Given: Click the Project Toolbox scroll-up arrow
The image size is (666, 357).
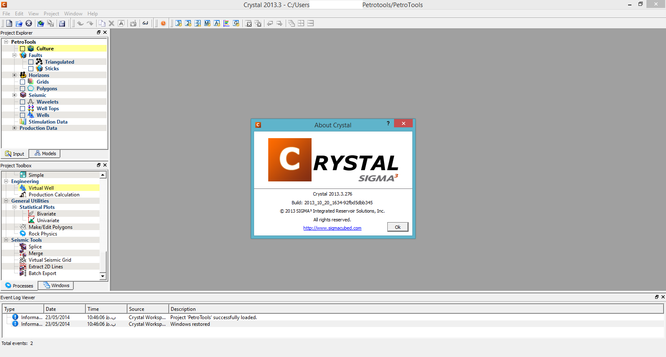Looking at the screenshot, I should tap(103, 175).
